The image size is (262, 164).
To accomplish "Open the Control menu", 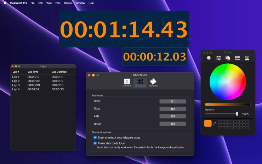I will pos(68,3).
